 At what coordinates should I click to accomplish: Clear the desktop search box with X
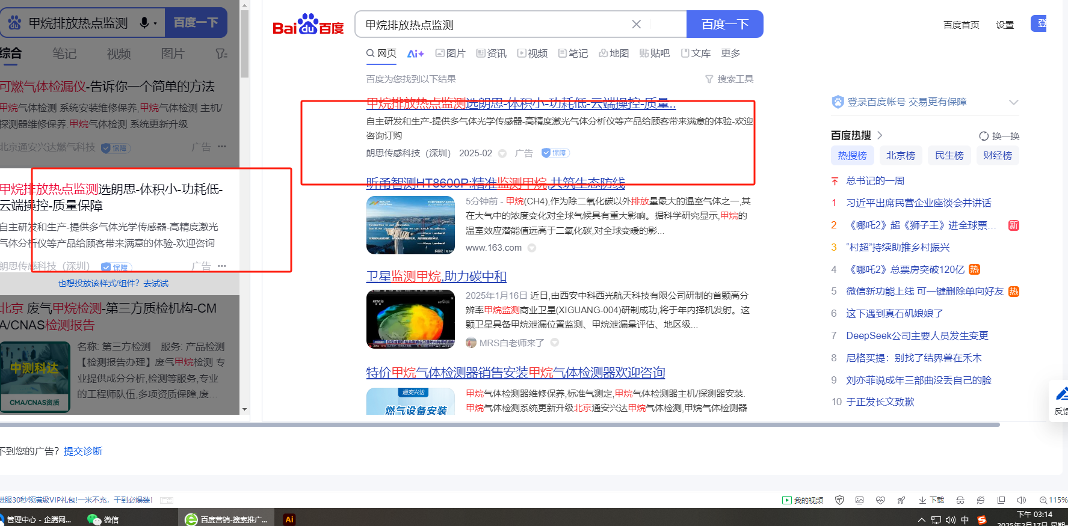[636, 24]
